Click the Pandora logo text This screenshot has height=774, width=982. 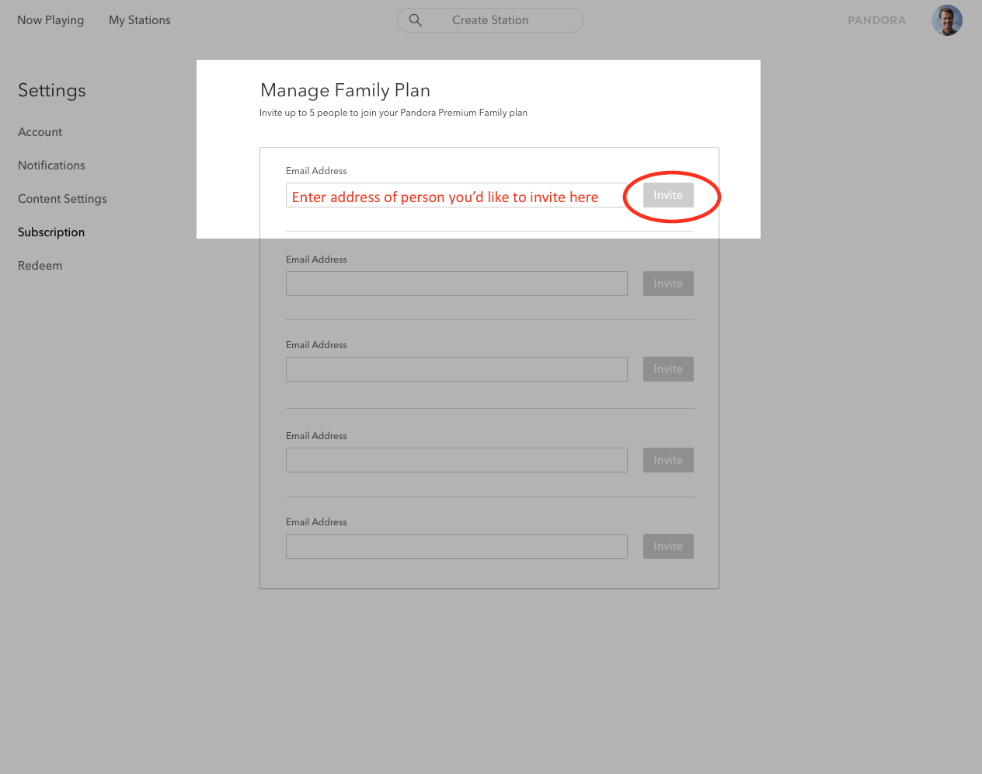[876, 20]
